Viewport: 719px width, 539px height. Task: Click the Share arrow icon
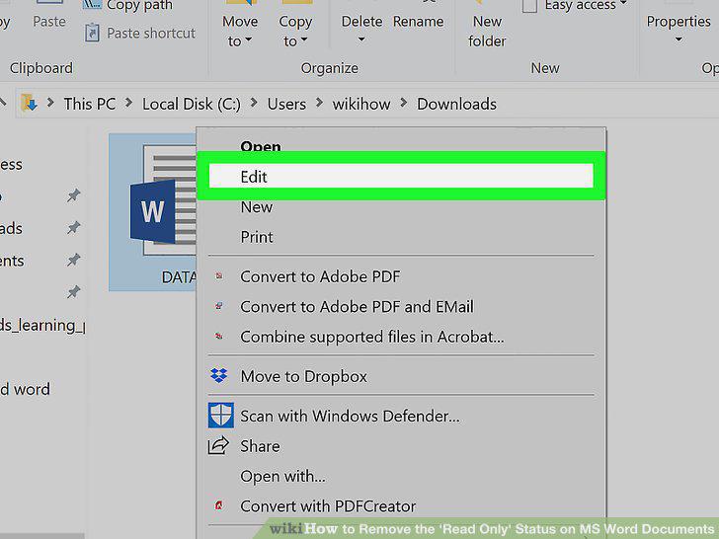pos(218,445)
